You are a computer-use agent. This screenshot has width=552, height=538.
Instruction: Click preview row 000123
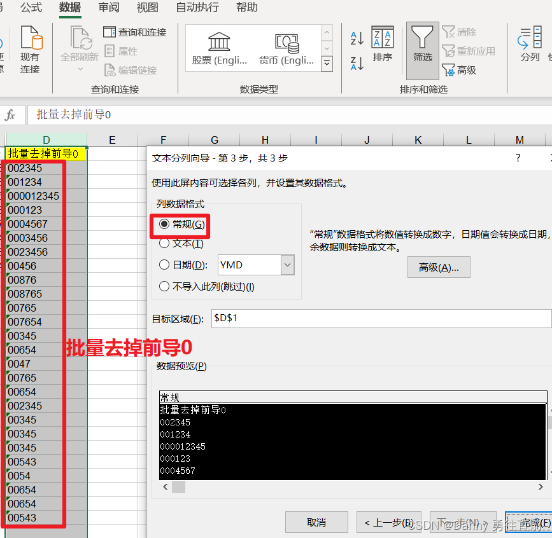352,459
